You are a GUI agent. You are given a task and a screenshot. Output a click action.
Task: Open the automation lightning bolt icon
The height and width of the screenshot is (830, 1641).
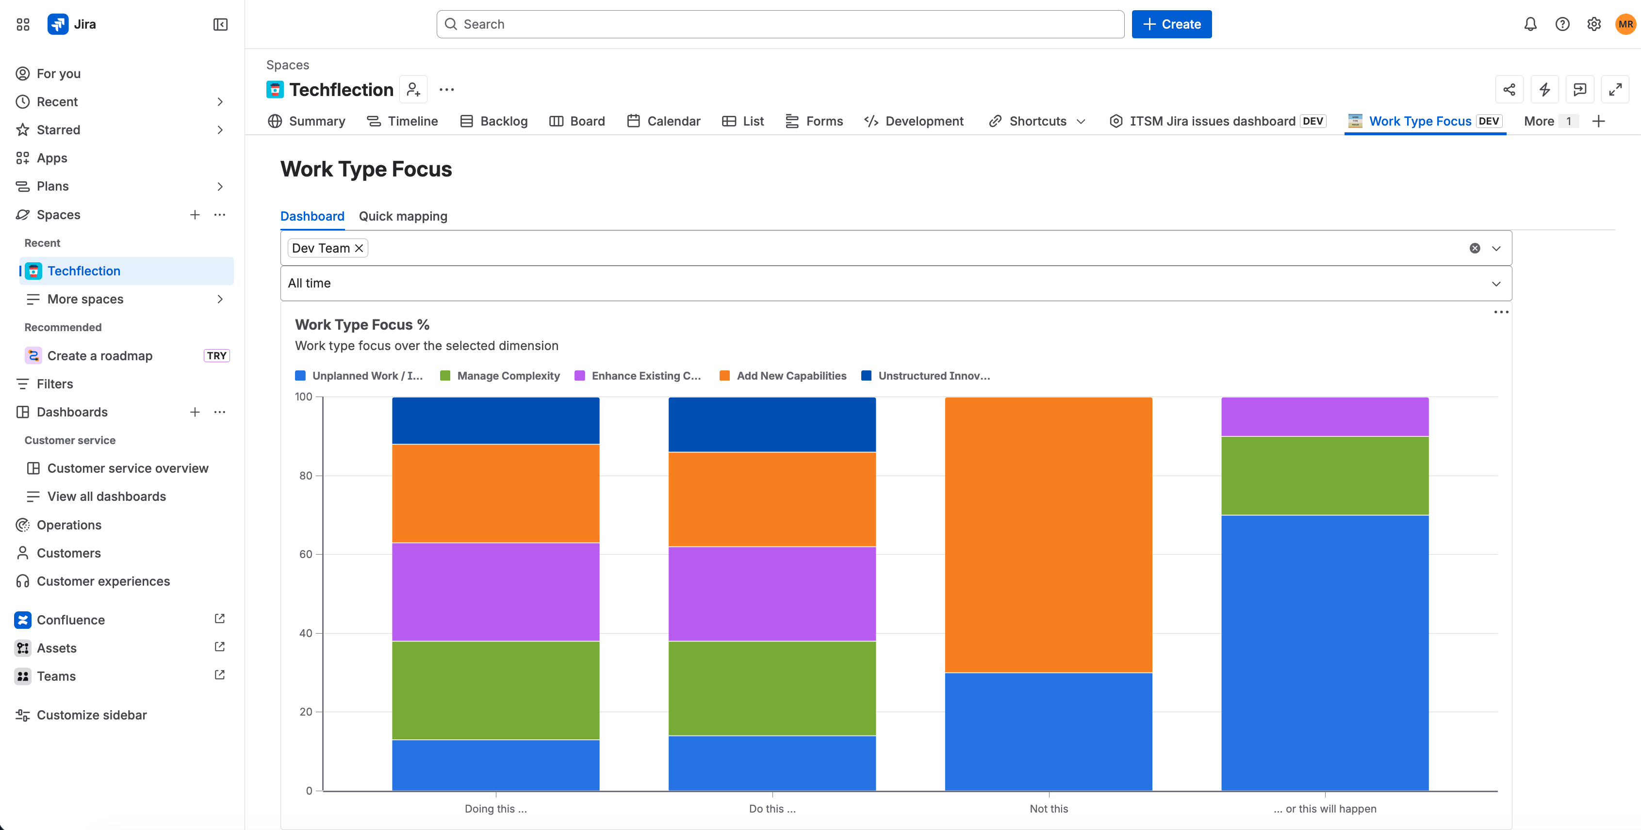click(1544, 90)
